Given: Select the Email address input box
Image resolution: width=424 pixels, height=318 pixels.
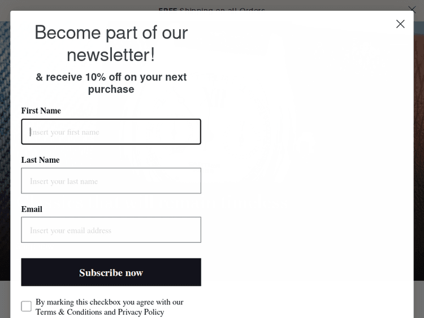Looking at the screenshot, I should [111, 230].
